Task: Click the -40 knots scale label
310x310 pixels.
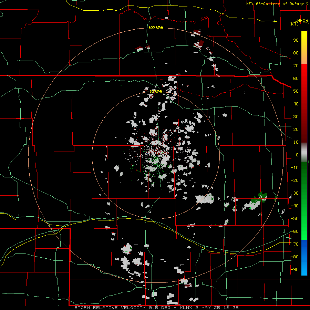Action: click(x=294, y=206)
